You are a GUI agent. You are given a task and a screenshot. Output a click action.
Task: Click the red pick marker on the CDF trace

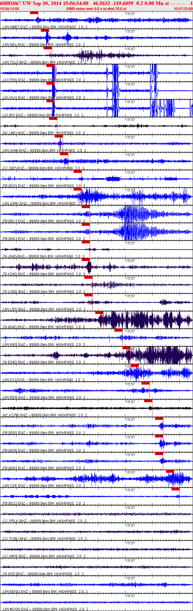[x=170, y=471]
